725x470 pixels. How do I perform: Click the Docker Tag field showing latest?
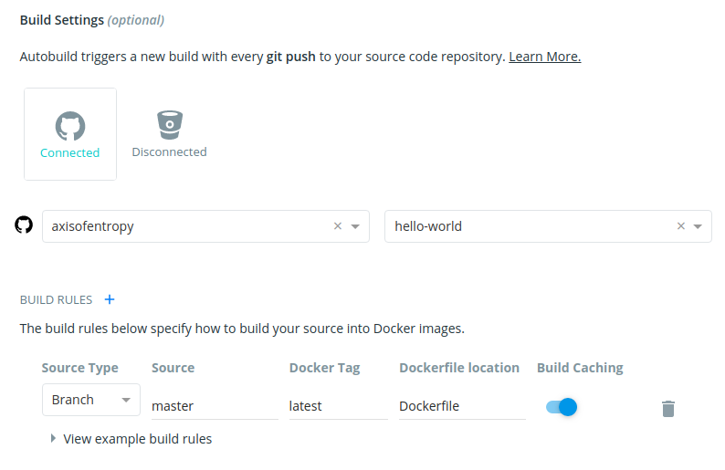(x=338, y=406)
